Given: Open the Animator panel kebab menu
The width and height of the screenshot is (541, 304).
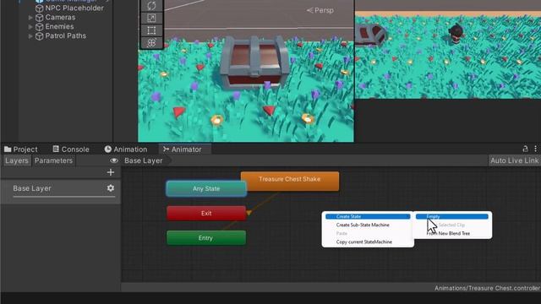Looking at the screenshot, I should [x=535, y=149].
